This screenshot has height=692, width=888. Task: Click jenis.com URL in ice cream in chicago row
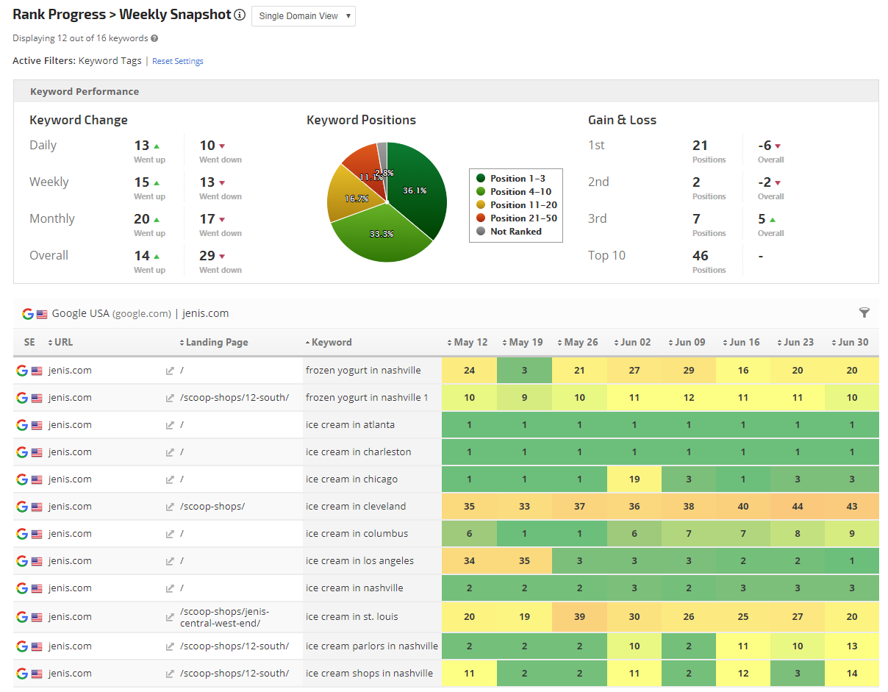70,479
